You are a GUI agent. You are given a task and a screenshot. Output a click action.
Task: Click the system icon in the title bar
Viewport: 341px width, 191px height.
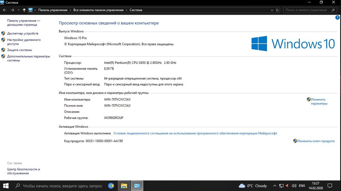(x=2, y=2)
